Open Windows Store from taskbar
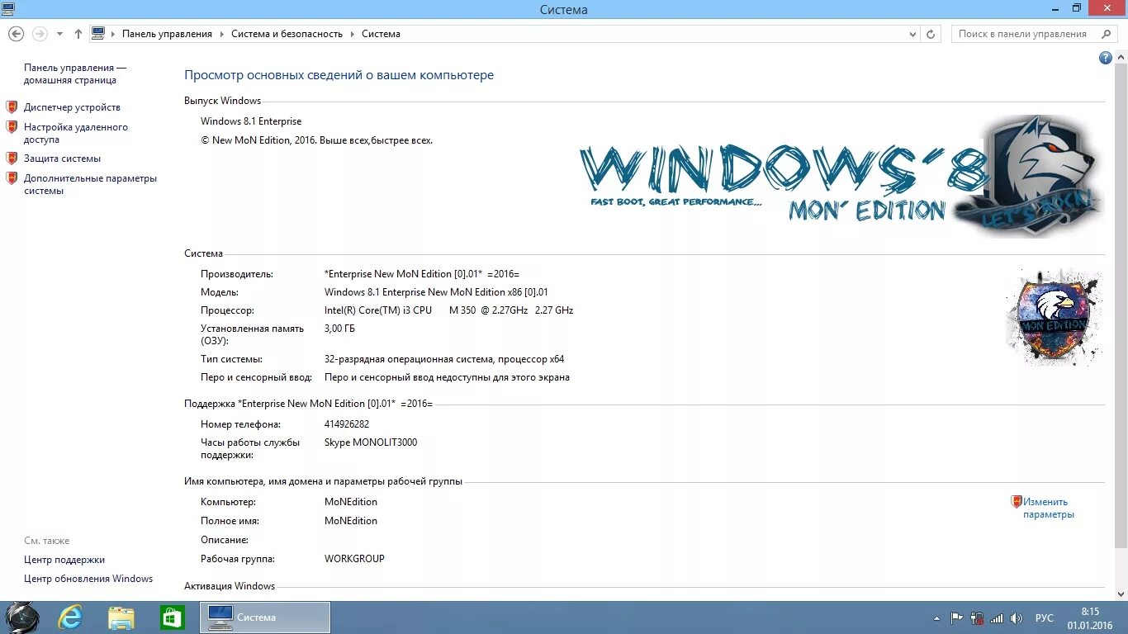Screen dimensions: 1128x634 tap(172, 617)
